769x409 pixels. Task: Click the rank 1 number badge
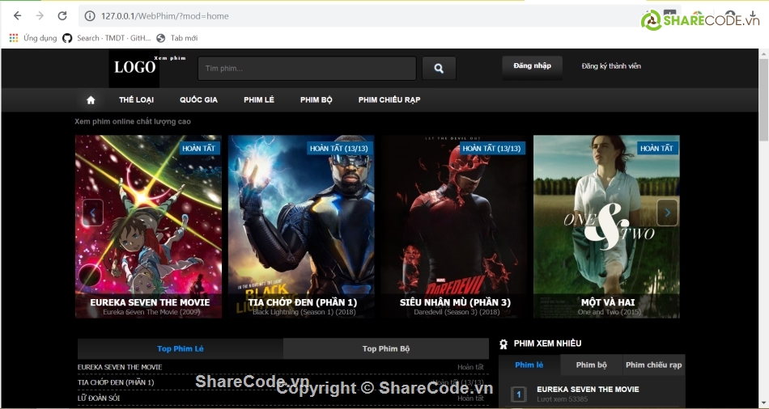pyautogui.click(x=518, y=394)
